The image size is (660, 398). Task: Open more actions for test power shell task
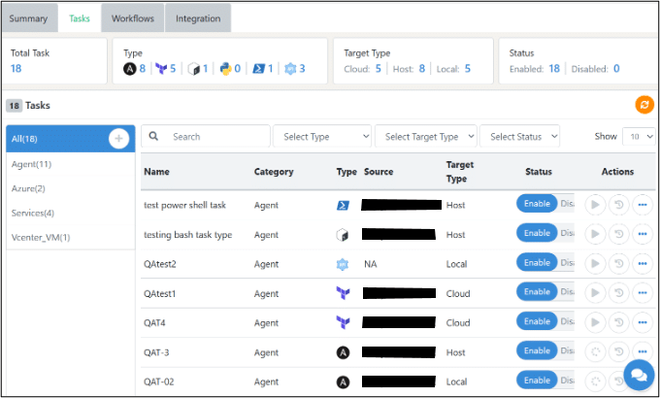tap(643, 205)
